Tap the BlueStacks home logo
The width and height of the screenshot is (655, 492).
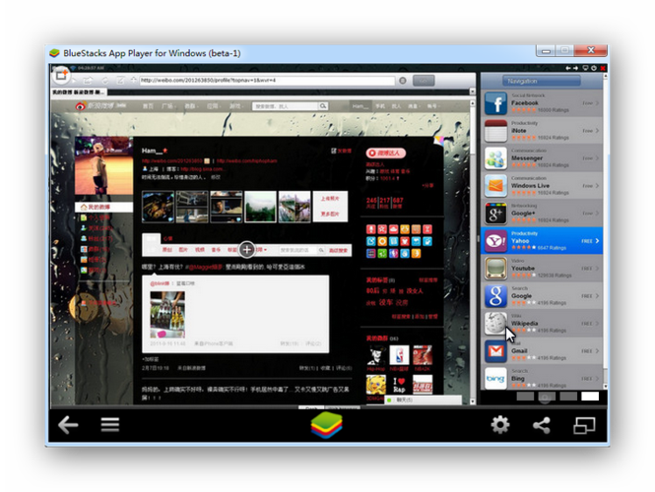pos(327,425)
